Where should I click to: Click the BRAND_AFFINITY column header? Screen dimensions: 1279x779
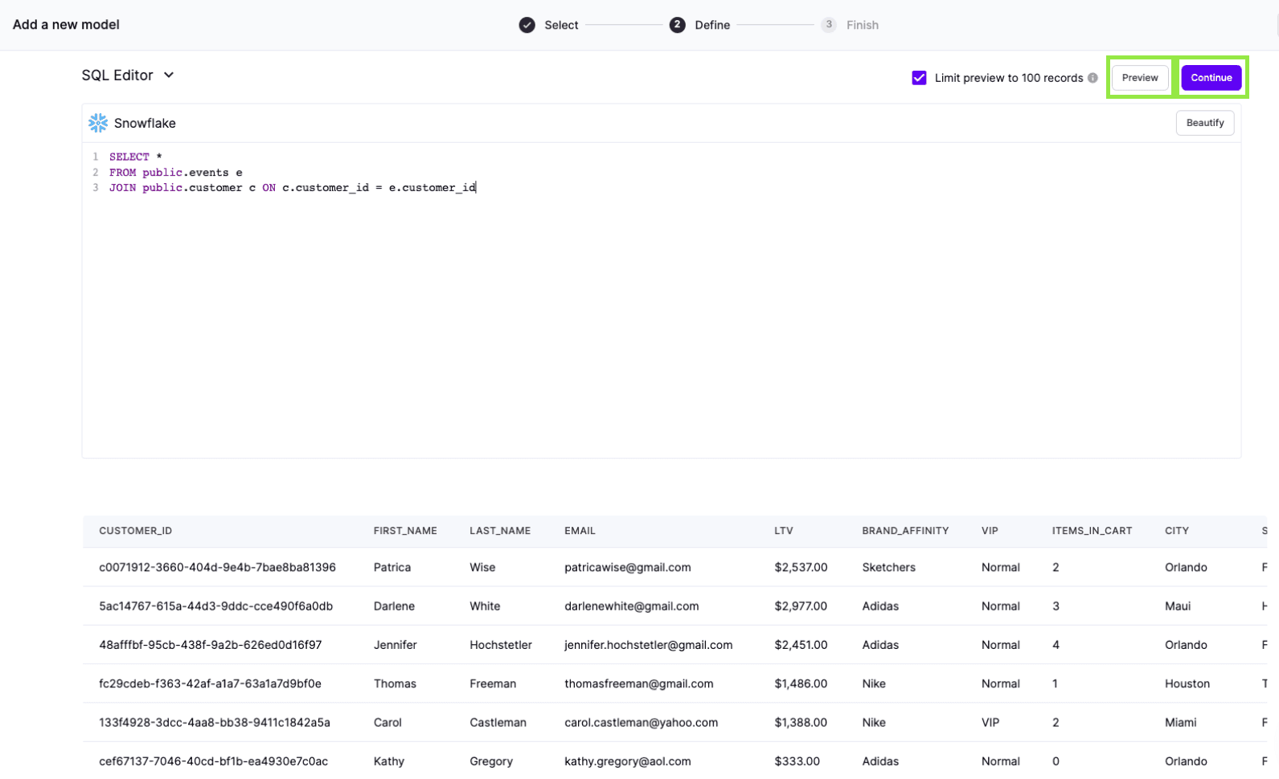coord(904,531)
